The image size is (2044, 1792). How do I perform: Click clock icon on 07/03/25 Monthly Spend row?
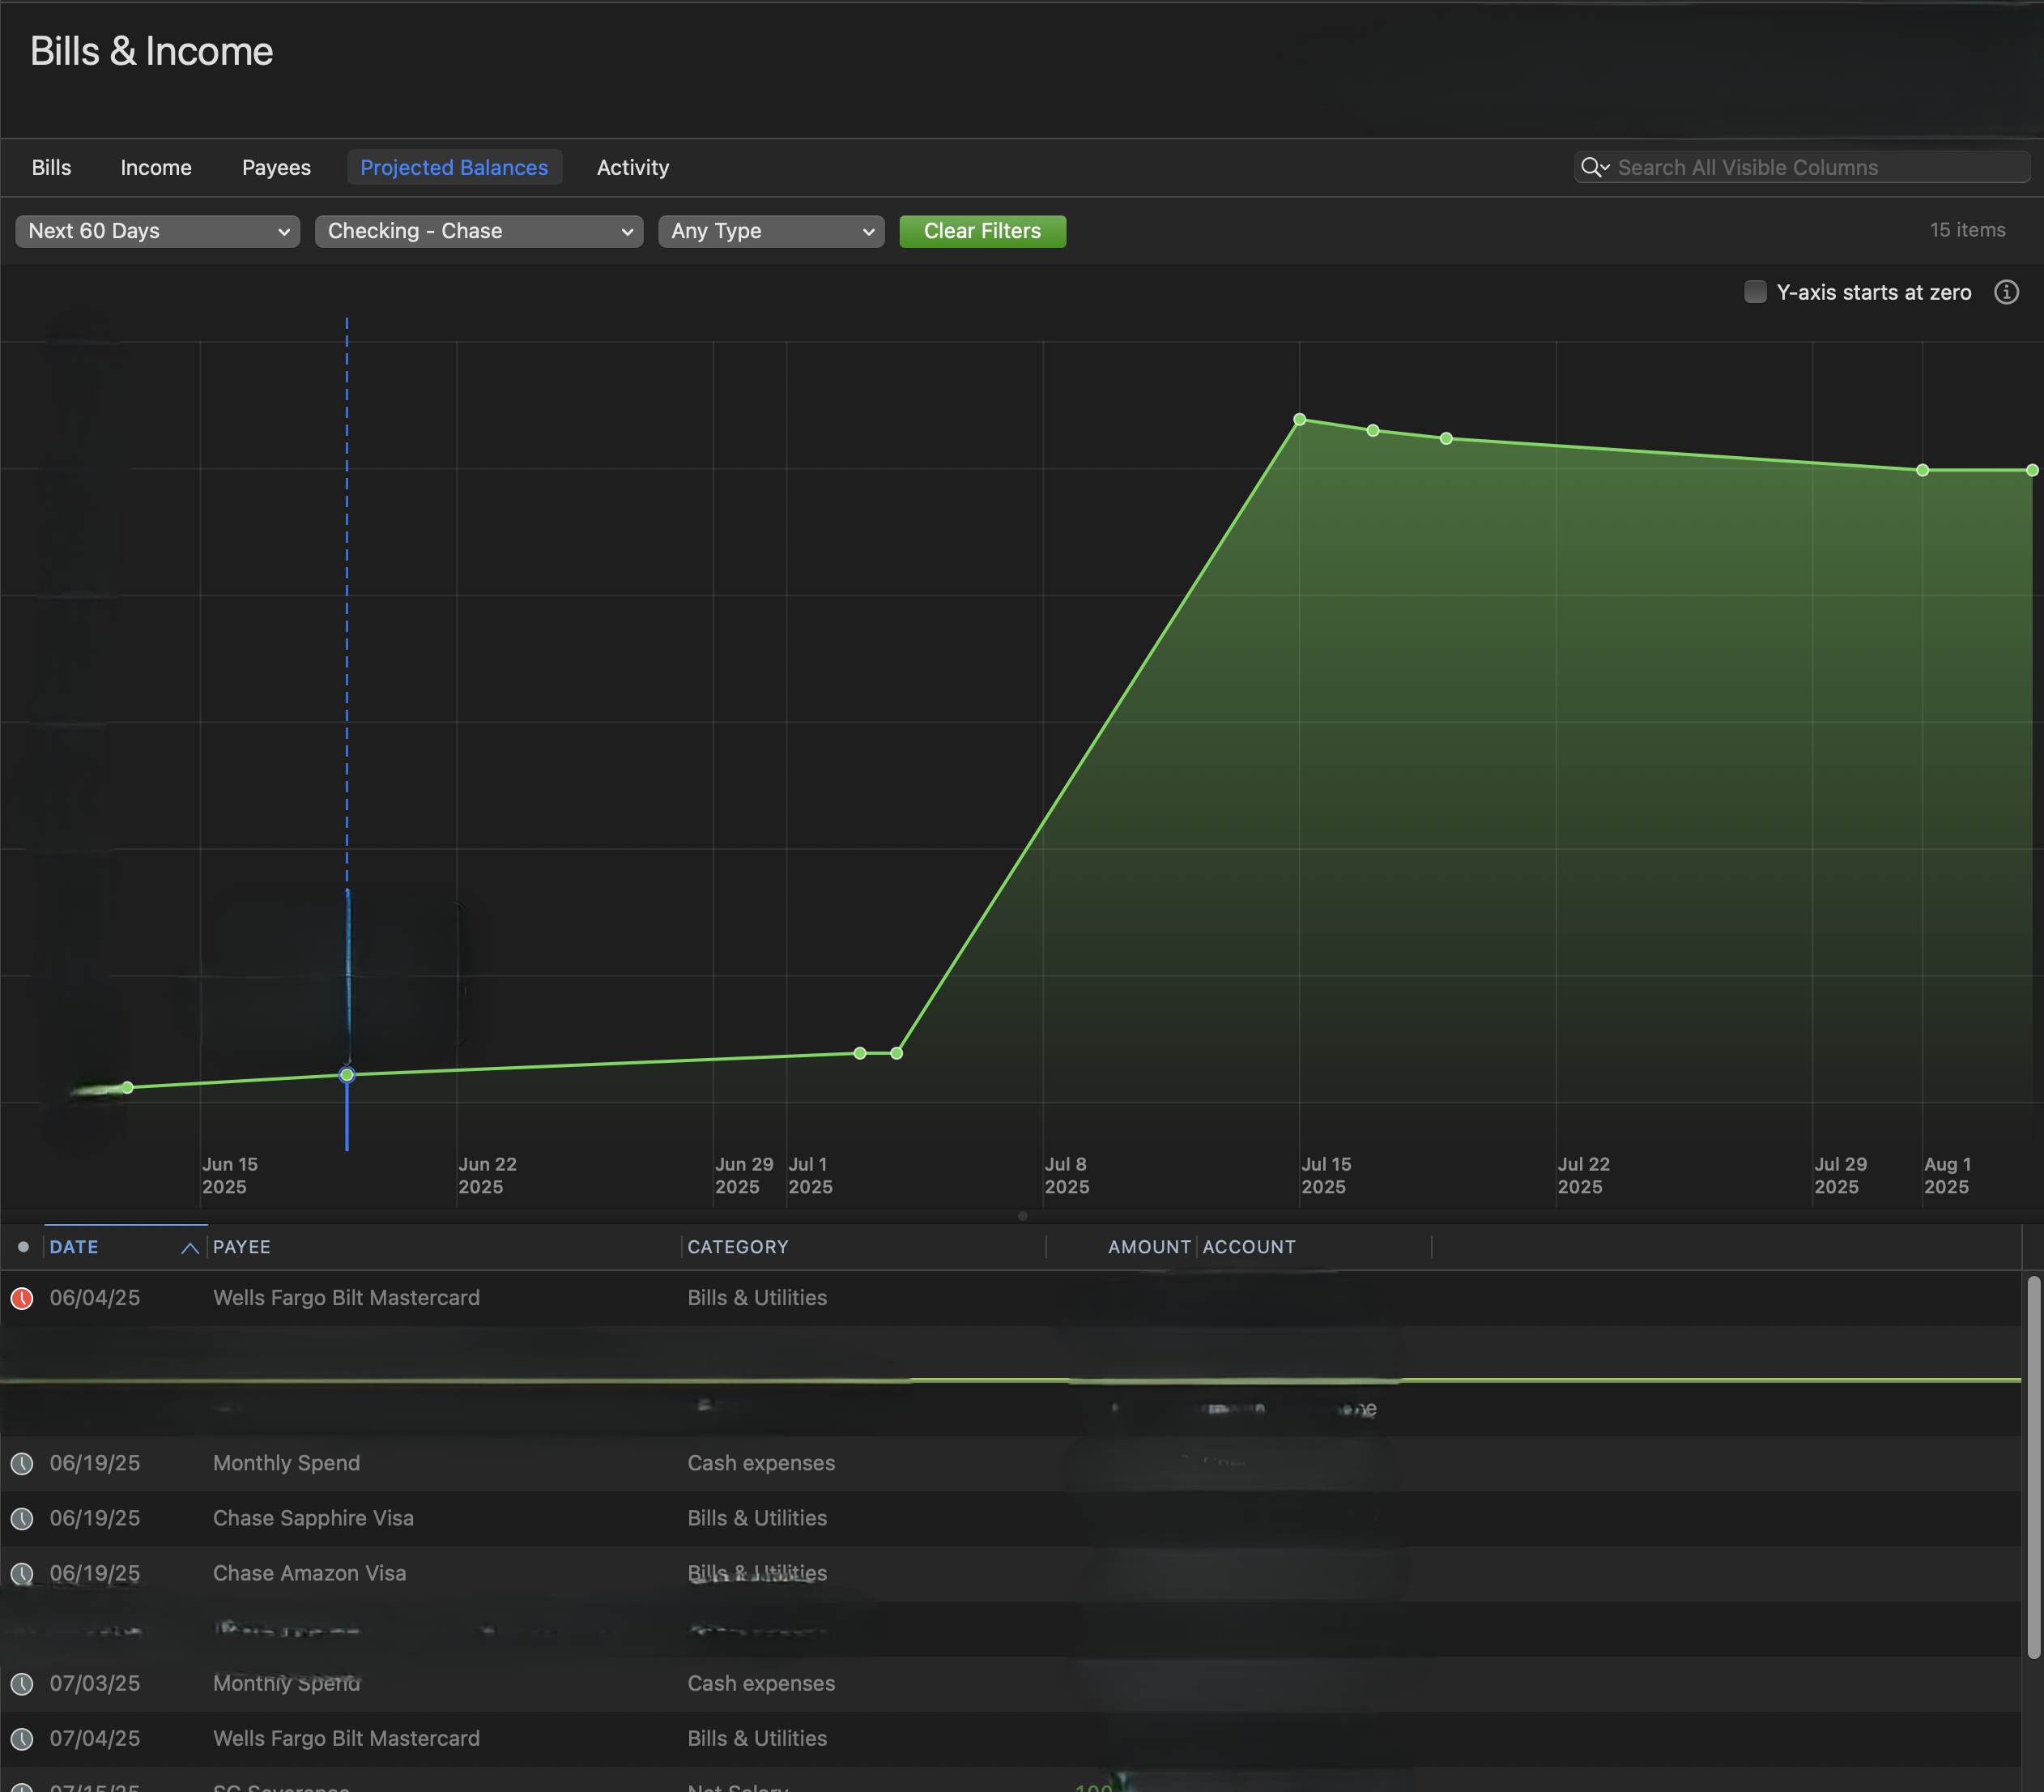tap(22, 1683)
